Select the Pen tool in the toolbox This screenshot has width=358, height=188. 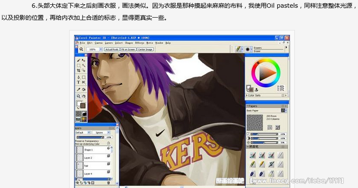click(x=79, y=78)
